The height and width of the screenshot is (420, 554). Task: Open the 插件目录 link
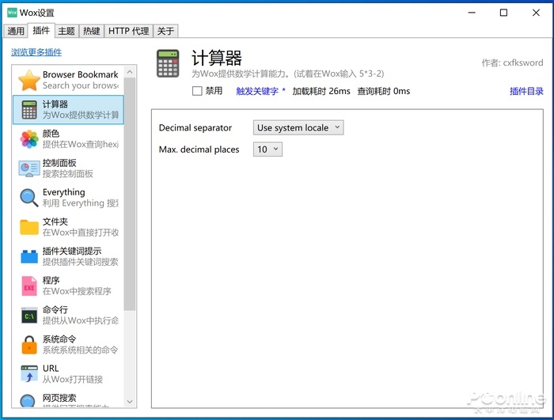526,91
